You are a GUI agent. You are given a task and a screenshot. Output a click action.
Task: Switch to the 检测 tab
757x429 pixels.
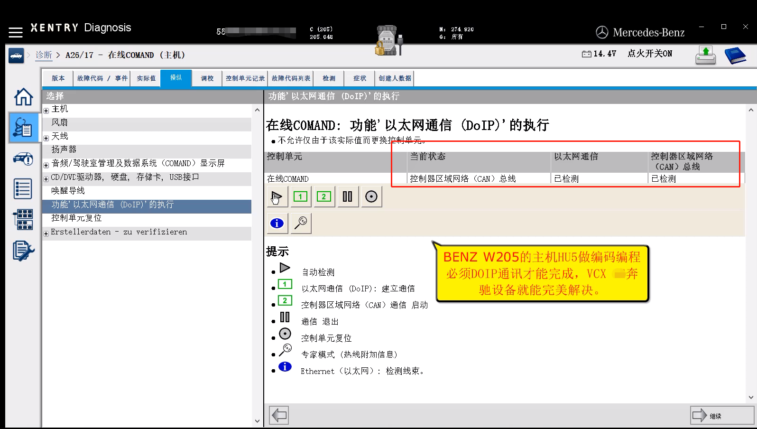pyautogui.click(x=329, y=78)
